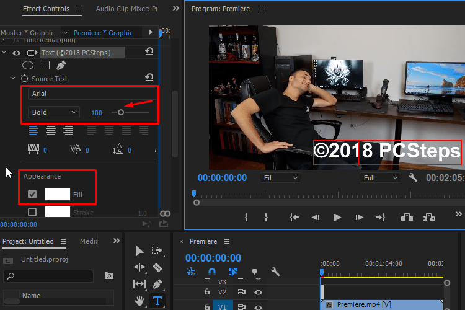Viewport: 465px width, 310px height.
Task: Go to Out point
Action: 380,218
